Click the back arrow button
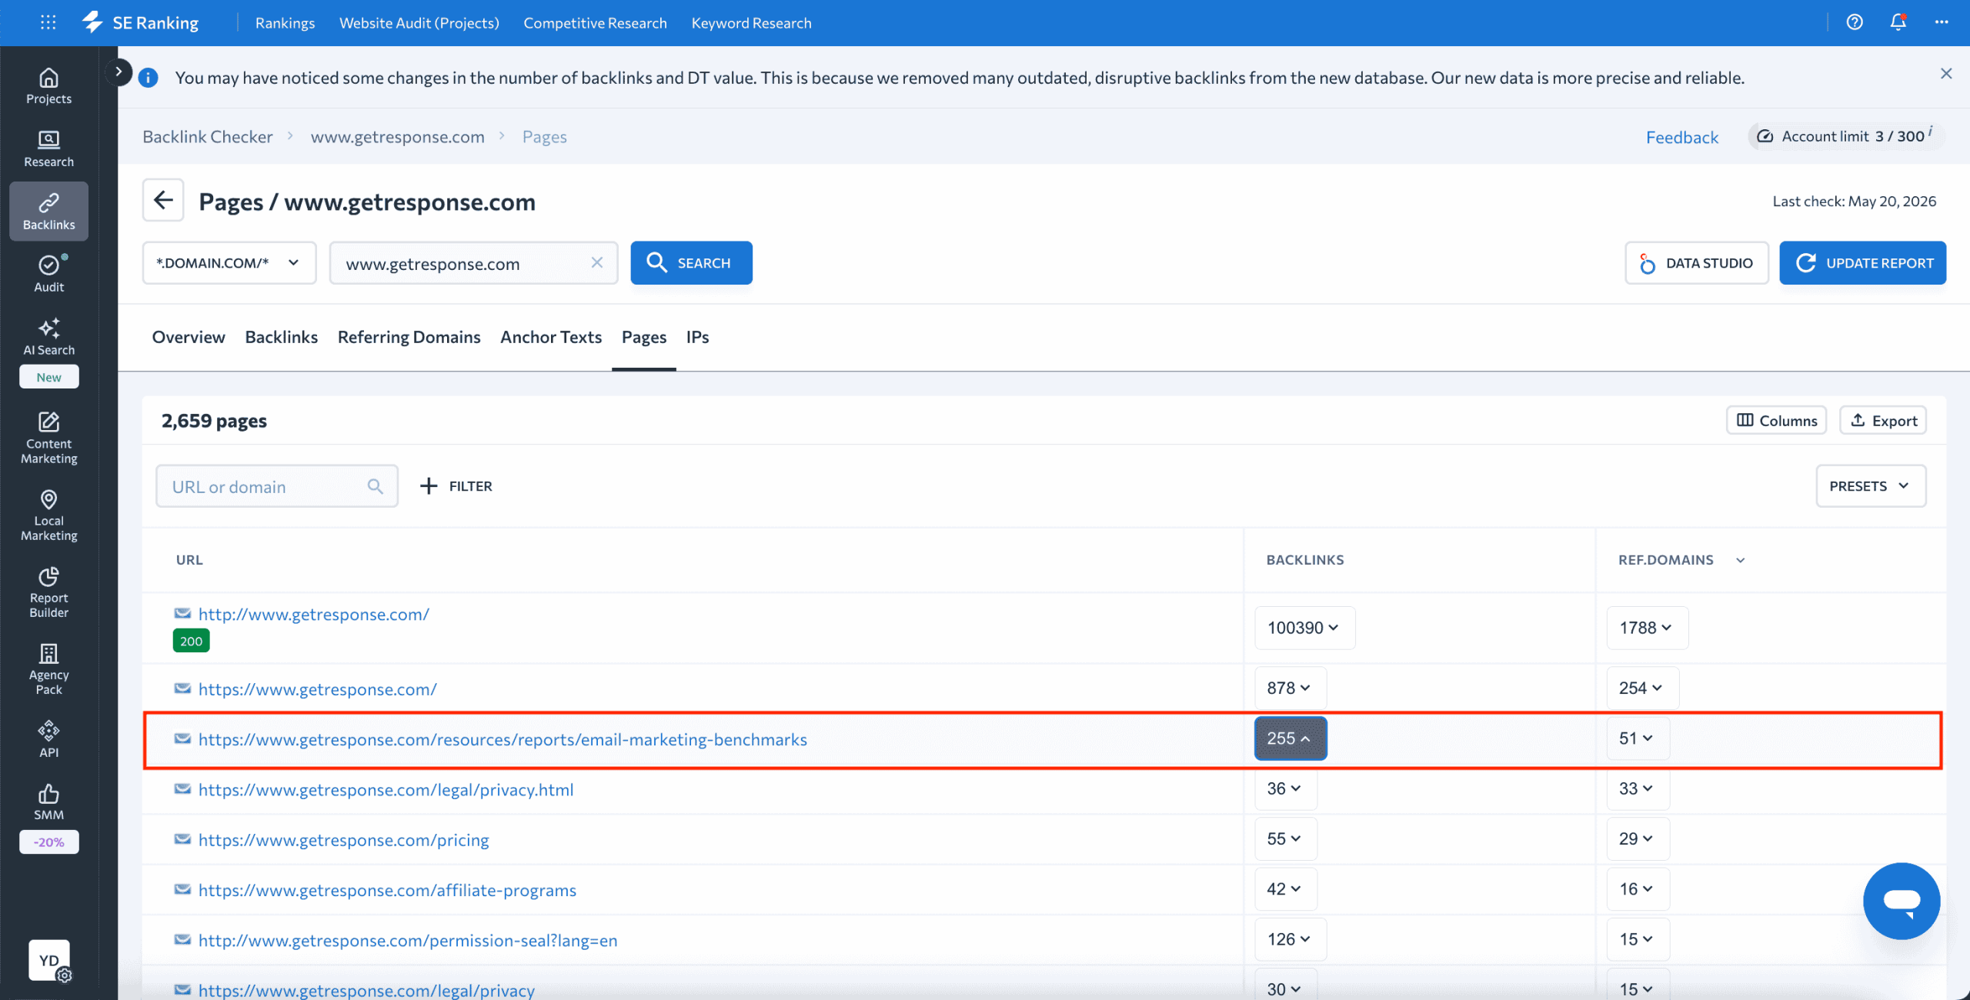 click(163, 201)
